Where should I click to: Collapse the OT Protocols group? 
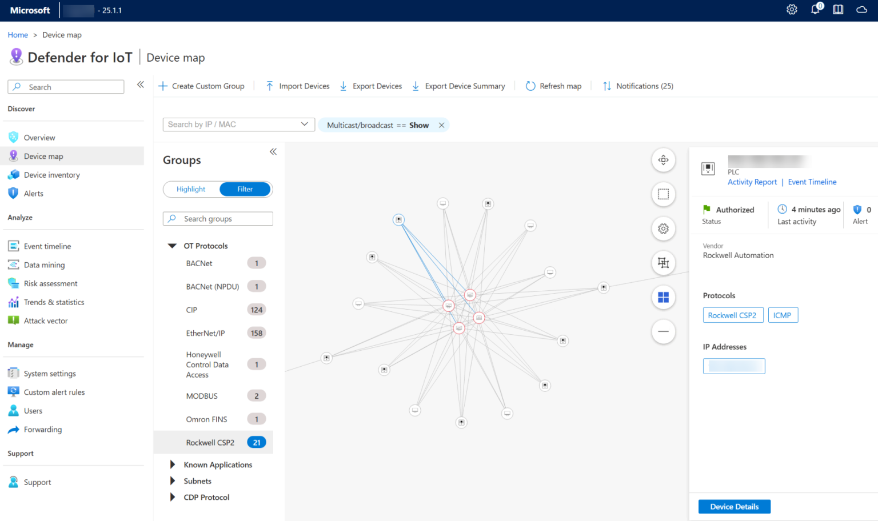point(172,246)
